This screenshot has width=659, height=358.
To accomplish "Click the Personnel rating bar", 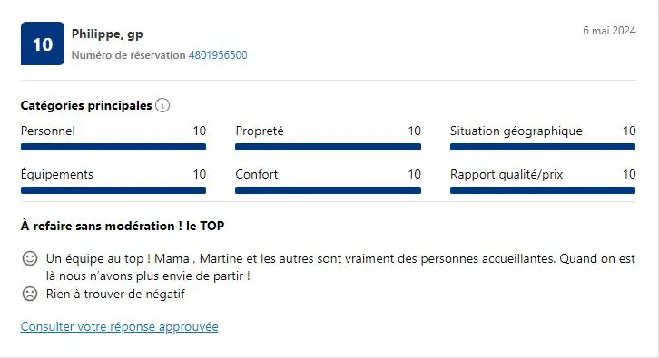I will pyautogui.click(x=113, y=147).
